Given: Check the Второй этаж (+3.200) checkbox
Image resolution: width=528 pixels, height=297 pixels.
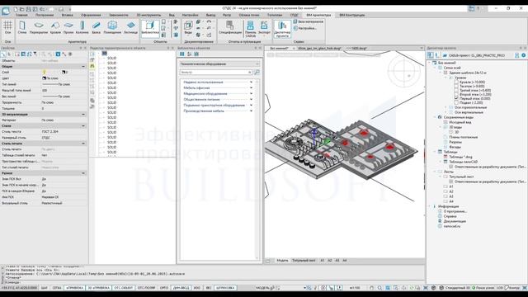Looking at the screenshot, I should [x=456, y=94].
